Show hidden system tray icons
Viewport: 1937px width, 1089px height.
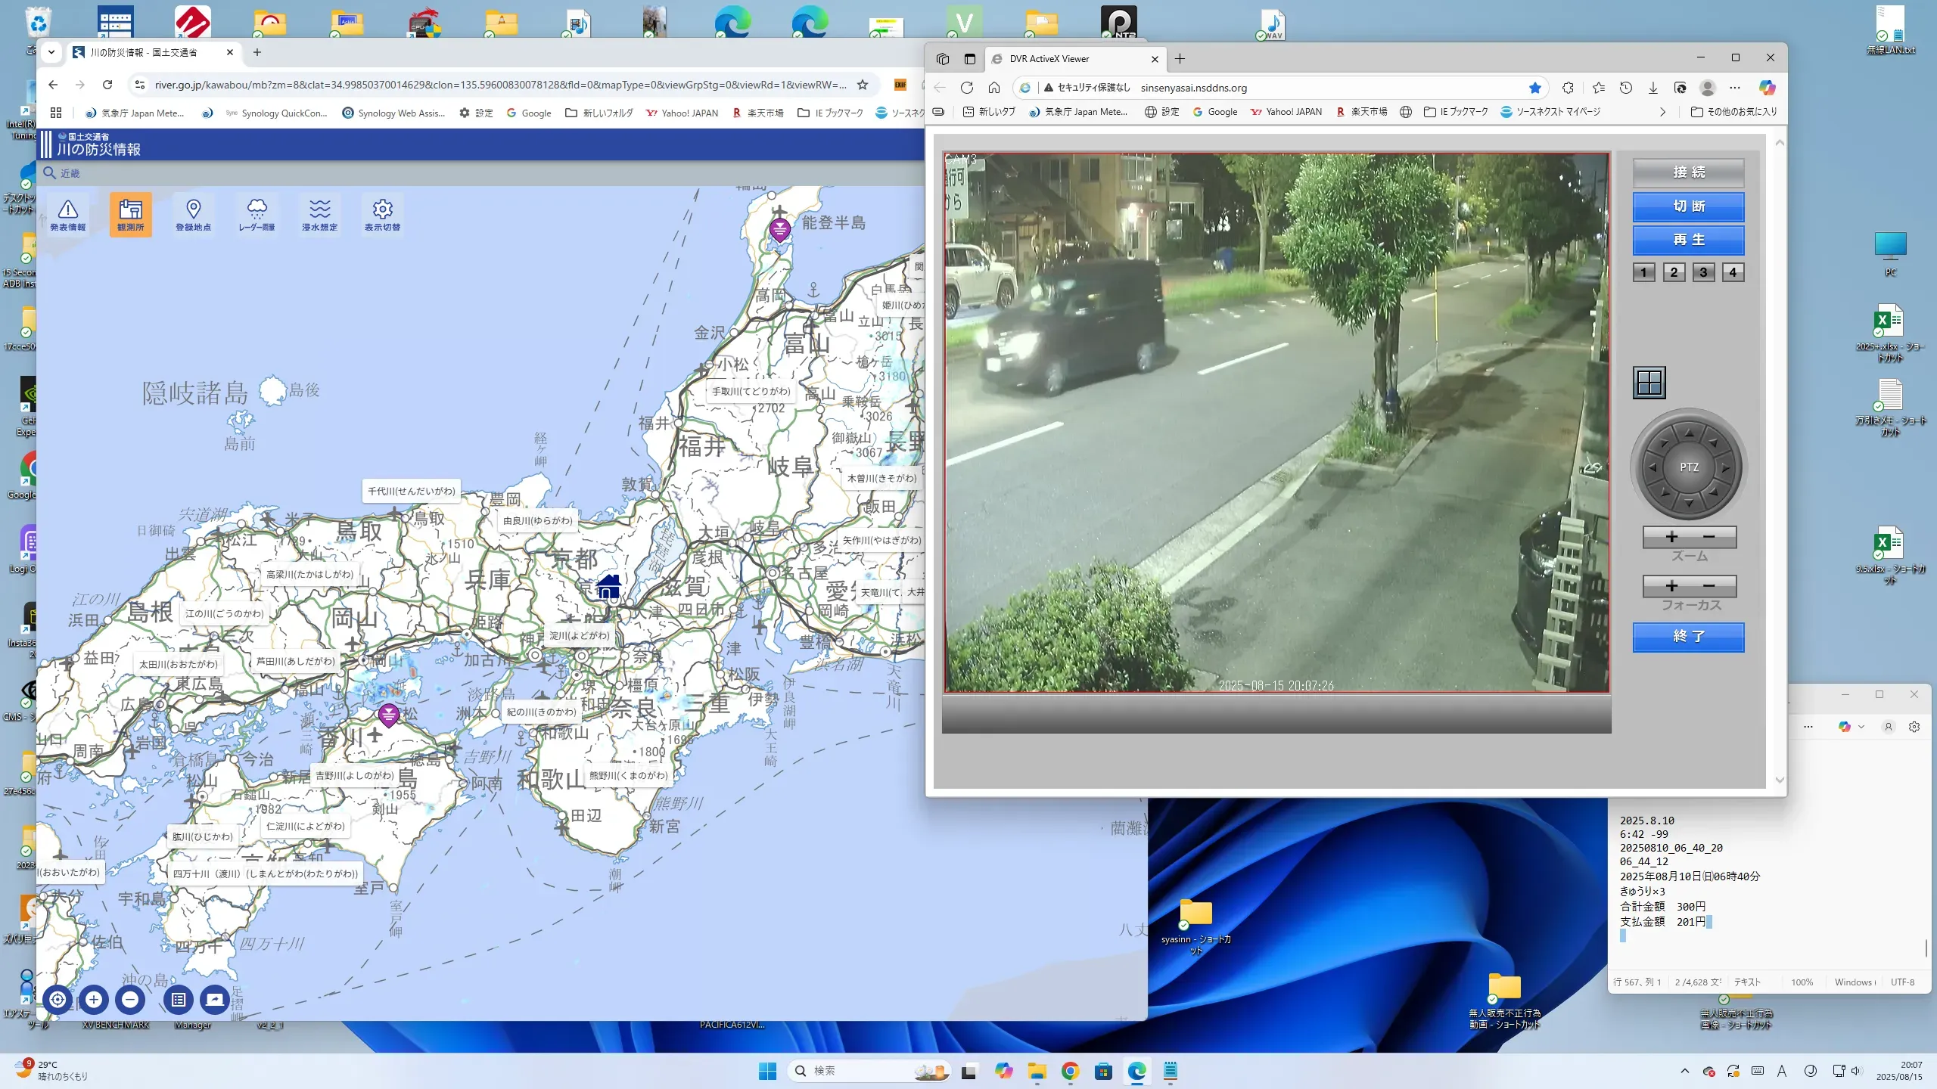pos(1684,1071)
